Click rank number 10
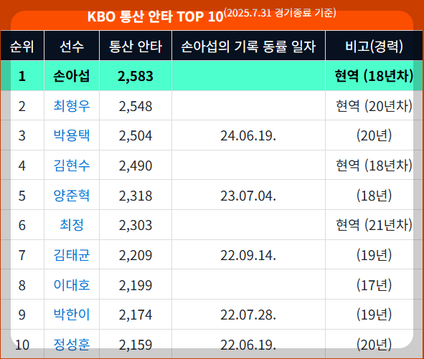 point(22,345)
